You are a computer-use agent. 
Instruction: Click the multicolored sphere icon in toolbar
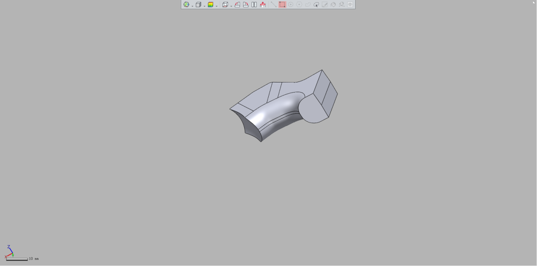(186, 5)
